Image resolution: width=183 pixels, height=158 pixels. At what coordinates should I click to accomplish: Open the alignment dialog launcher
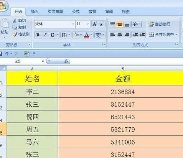pyautogui.click(x=176, y=44)
